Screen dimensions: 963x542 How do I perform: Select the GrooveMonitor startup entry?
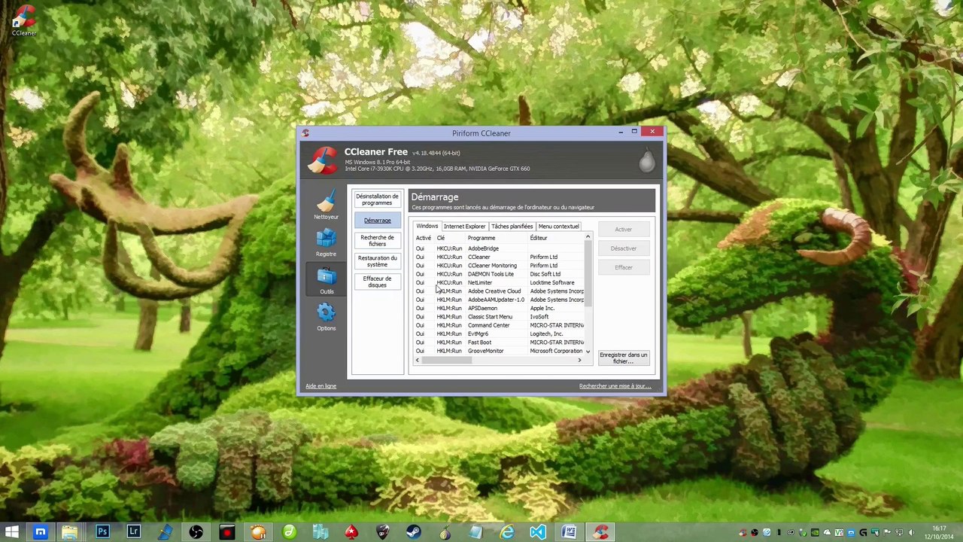499,351
